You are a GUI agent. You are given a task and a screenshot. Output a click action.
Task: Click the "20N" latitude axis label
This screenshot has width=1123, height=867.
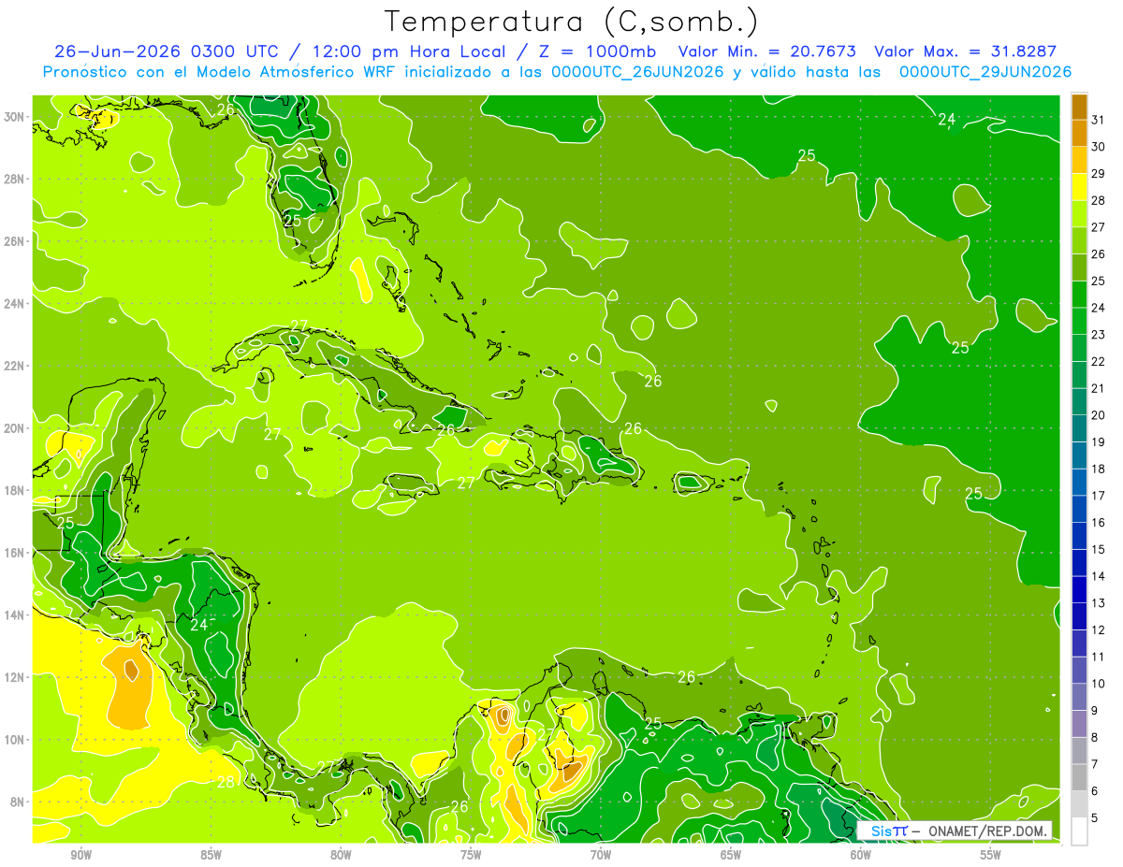pyautogui.click(x=16, y=428)
